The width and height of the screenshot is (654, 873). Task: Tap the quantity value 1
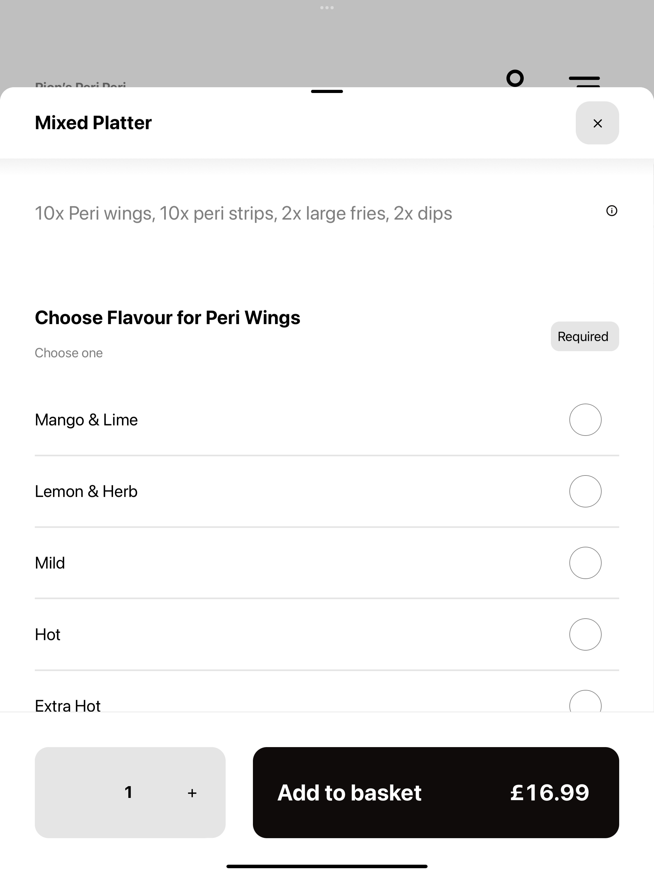click(128, 792)
